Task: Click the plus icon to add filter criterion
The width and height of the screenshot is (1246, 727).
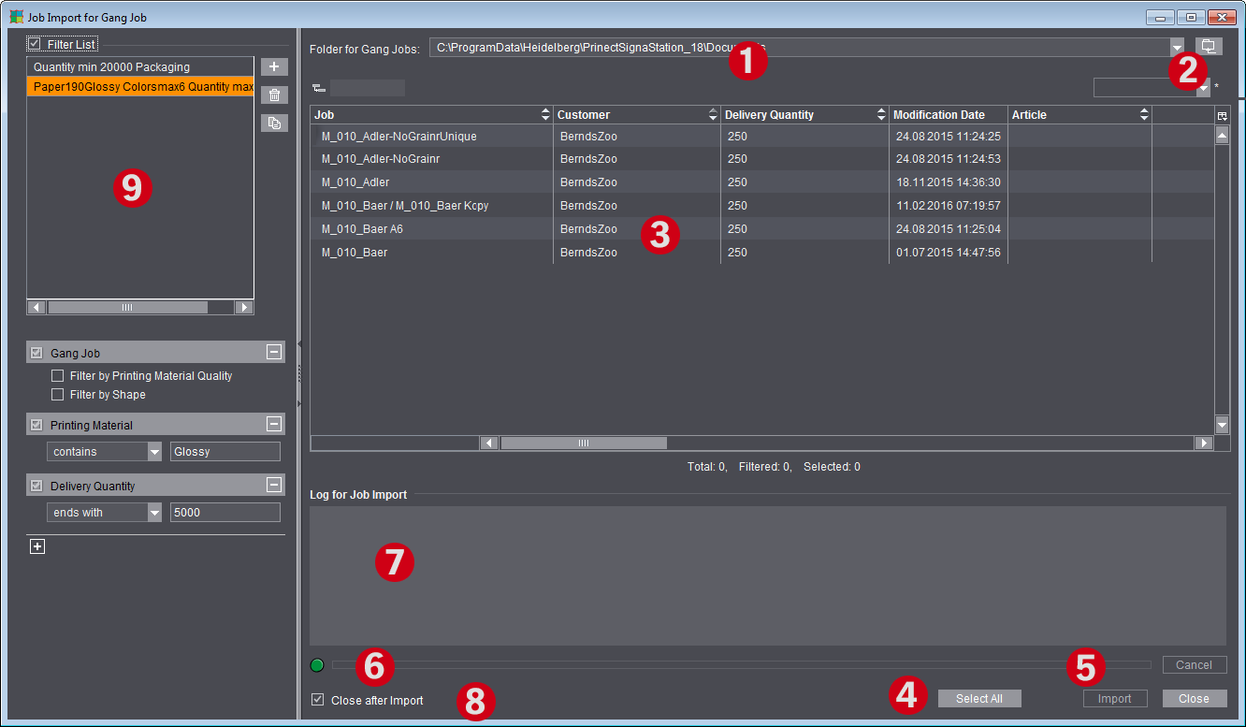Action: [x=37, y=547]
